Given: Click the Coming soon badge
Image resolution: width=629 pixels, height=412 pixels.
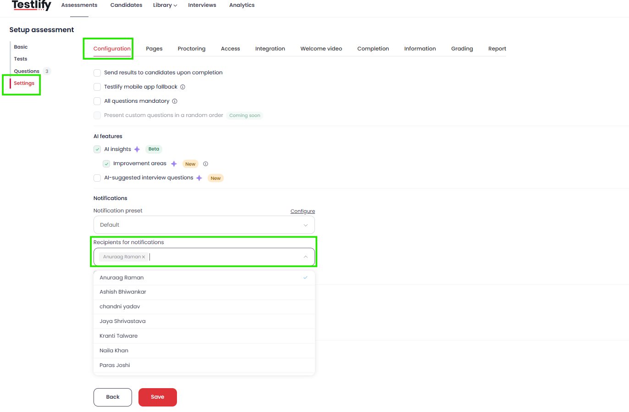Looking at the screenshot, I should [245, 116].
